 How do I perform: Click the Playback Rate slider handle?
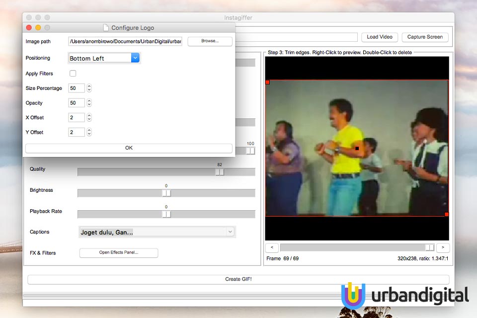[x=166, y=214]
